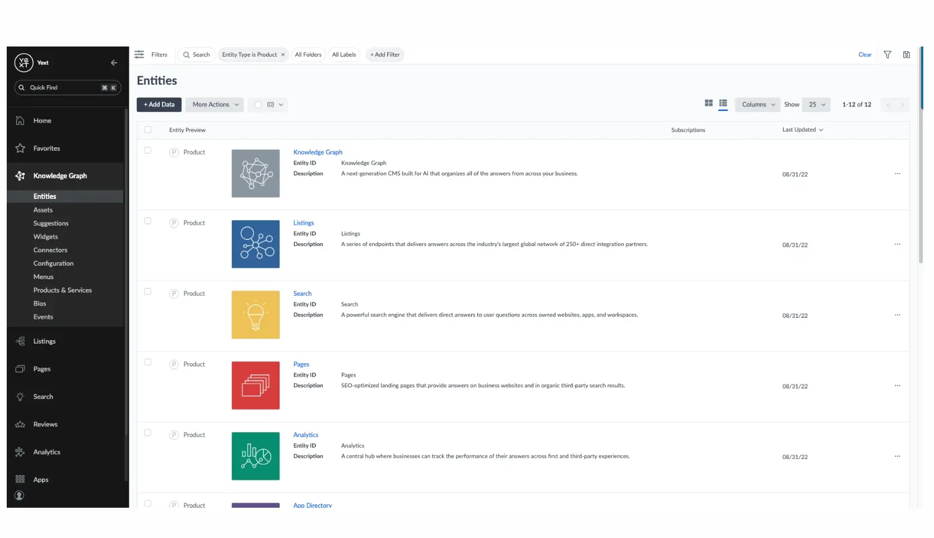
Task: Sort by Last Updated column
Action: coord(803,129)
